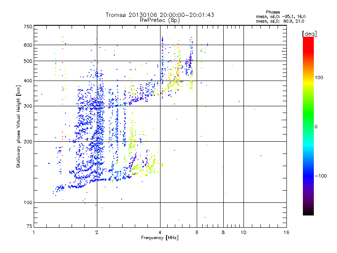Click the x-axis tick label '2'

[97, 232]
